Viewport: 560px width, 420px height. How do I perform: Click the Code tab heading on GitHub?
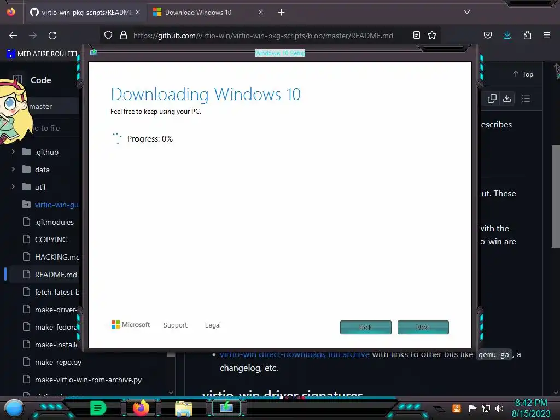(40, 80)
